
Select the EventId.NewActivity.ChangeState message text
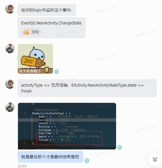(51, 23)
